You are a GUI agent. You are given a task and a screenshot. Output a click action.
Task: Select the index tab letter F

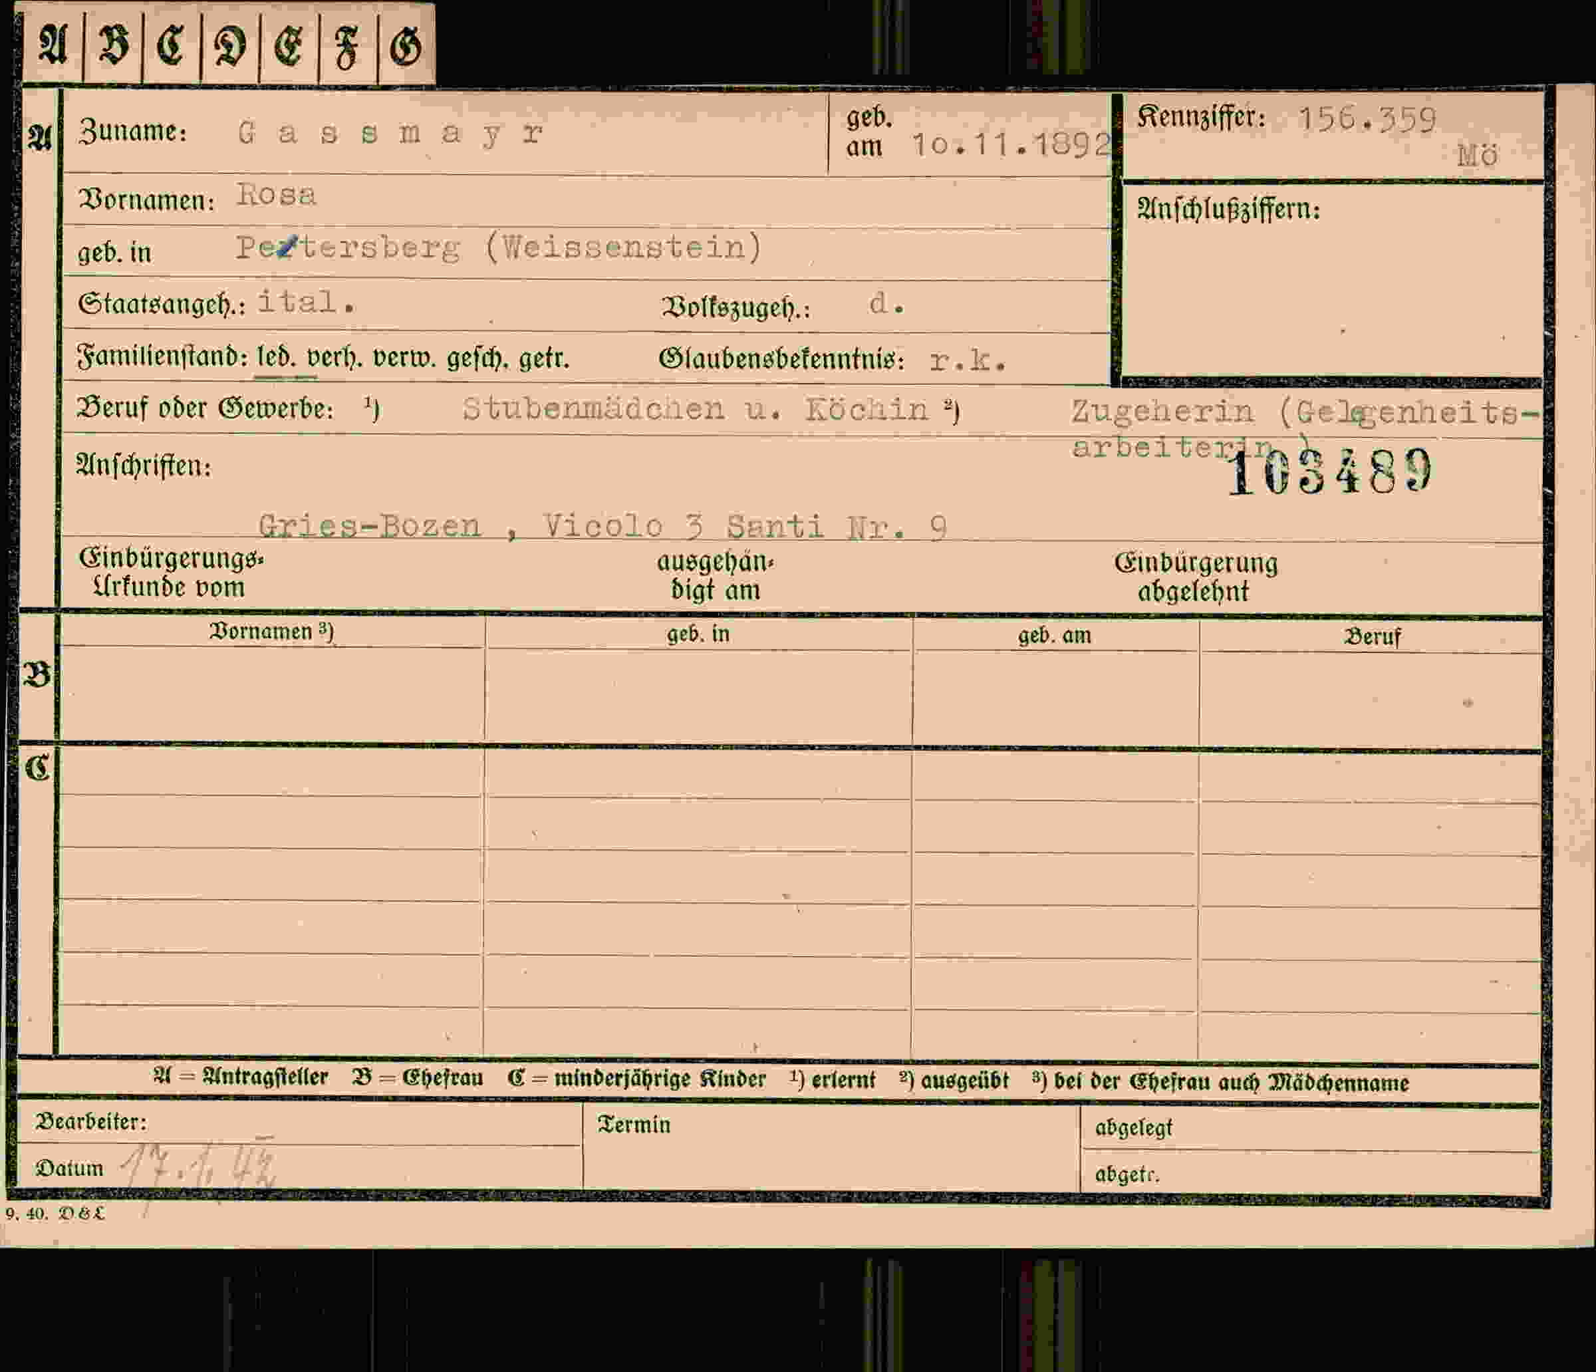pyautogui.click(x=347, y=48)
